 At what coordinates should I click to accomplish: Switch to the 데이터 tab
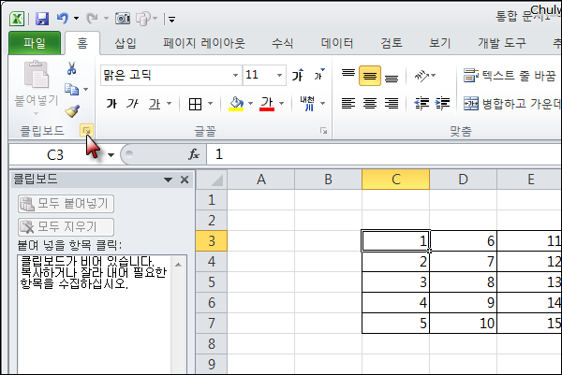click(337, 43)
